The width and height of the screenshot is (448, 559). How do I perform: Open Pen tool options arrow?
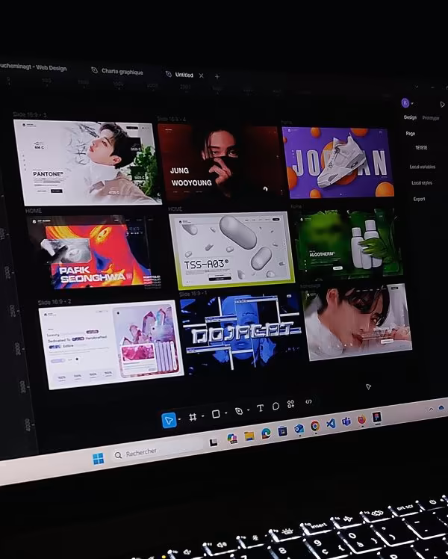click(x=248, y=410)
